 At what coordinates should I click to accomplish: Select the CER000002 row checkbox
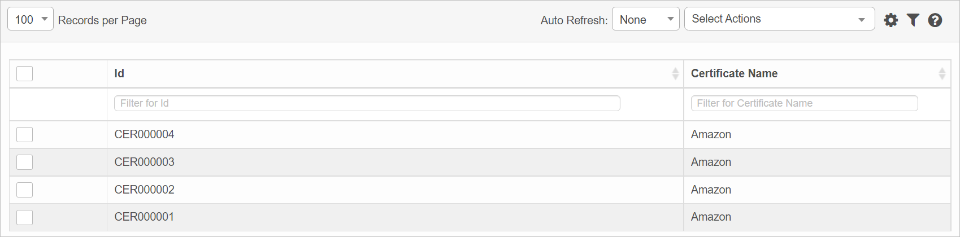click(x=25, y=190)
